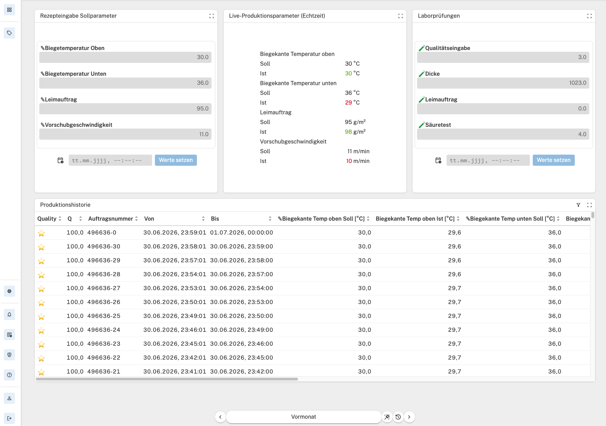This screenshot has width=606, height=426.
Task: Open the dashboard grid icon in sidebar
Action: pos(9,10)
